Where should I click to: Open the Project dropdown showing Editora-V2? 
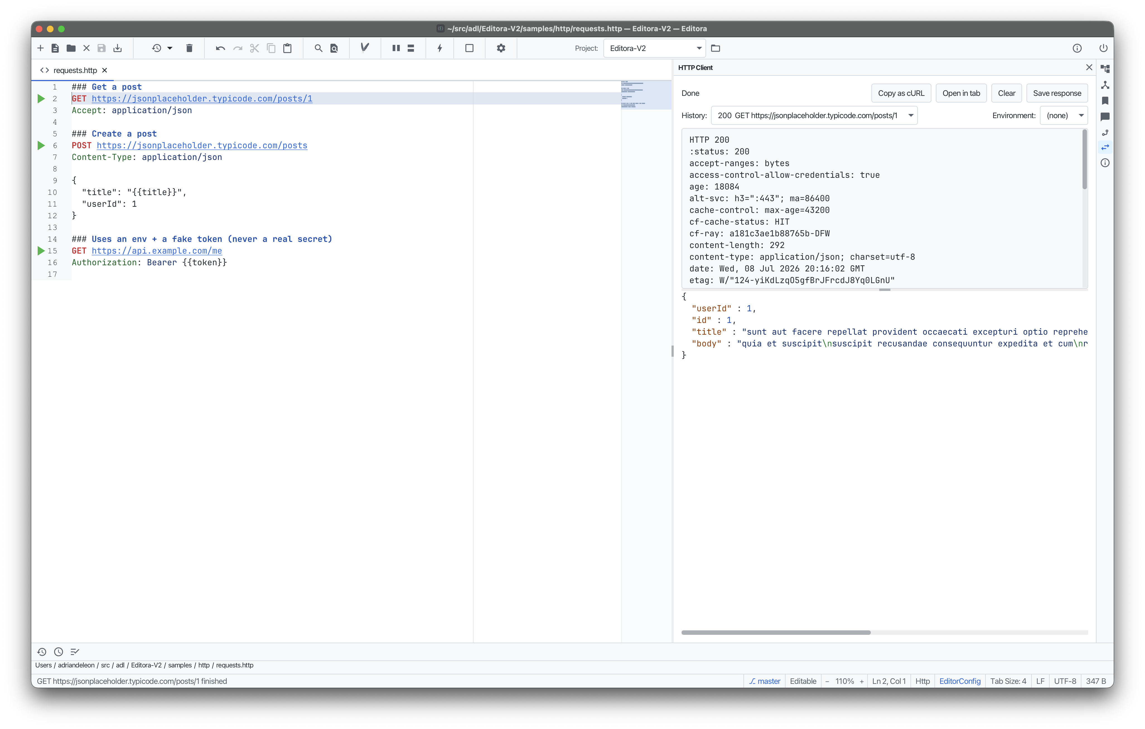[x=655, y=48]
